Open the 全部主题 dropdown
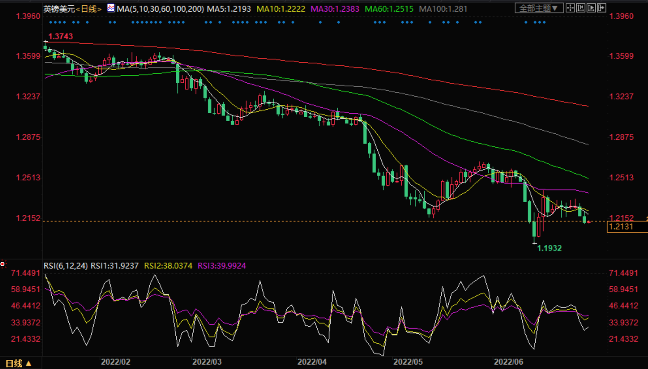The height and width of the screenshot is (369, 648). click(x=539, y=8)
